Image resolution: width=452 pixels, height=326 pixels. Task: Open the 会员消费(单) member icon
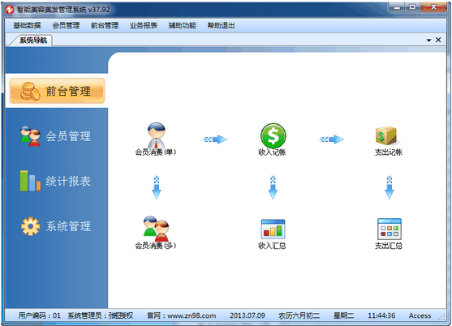[156, 135]
